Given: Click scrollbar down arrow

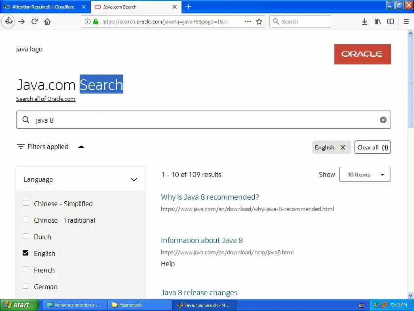Looking at the screenshot, I should pos(410,295).
